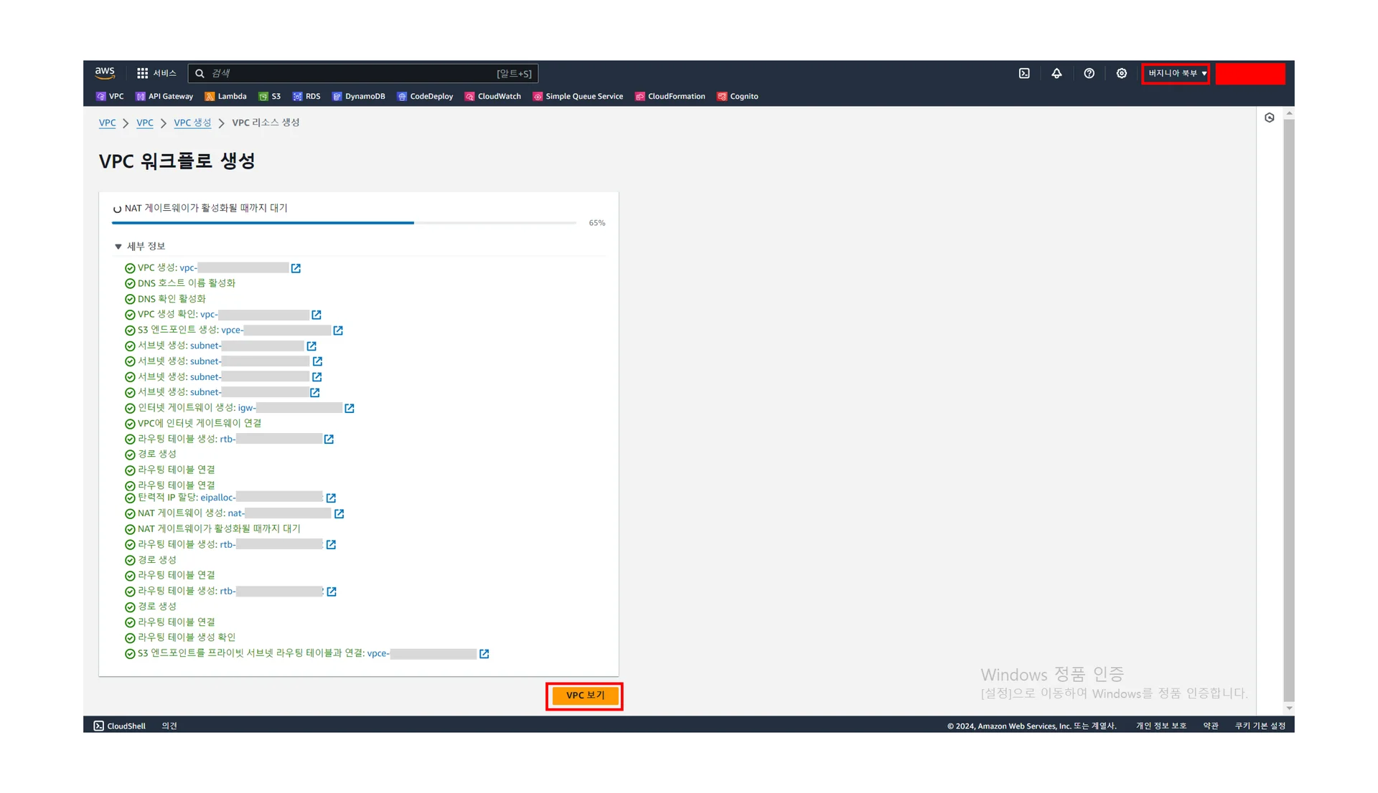Open DynamoDB shortcut in favorites bar
The width and height of the screenshot is (1378, 793).
point(359,96)
